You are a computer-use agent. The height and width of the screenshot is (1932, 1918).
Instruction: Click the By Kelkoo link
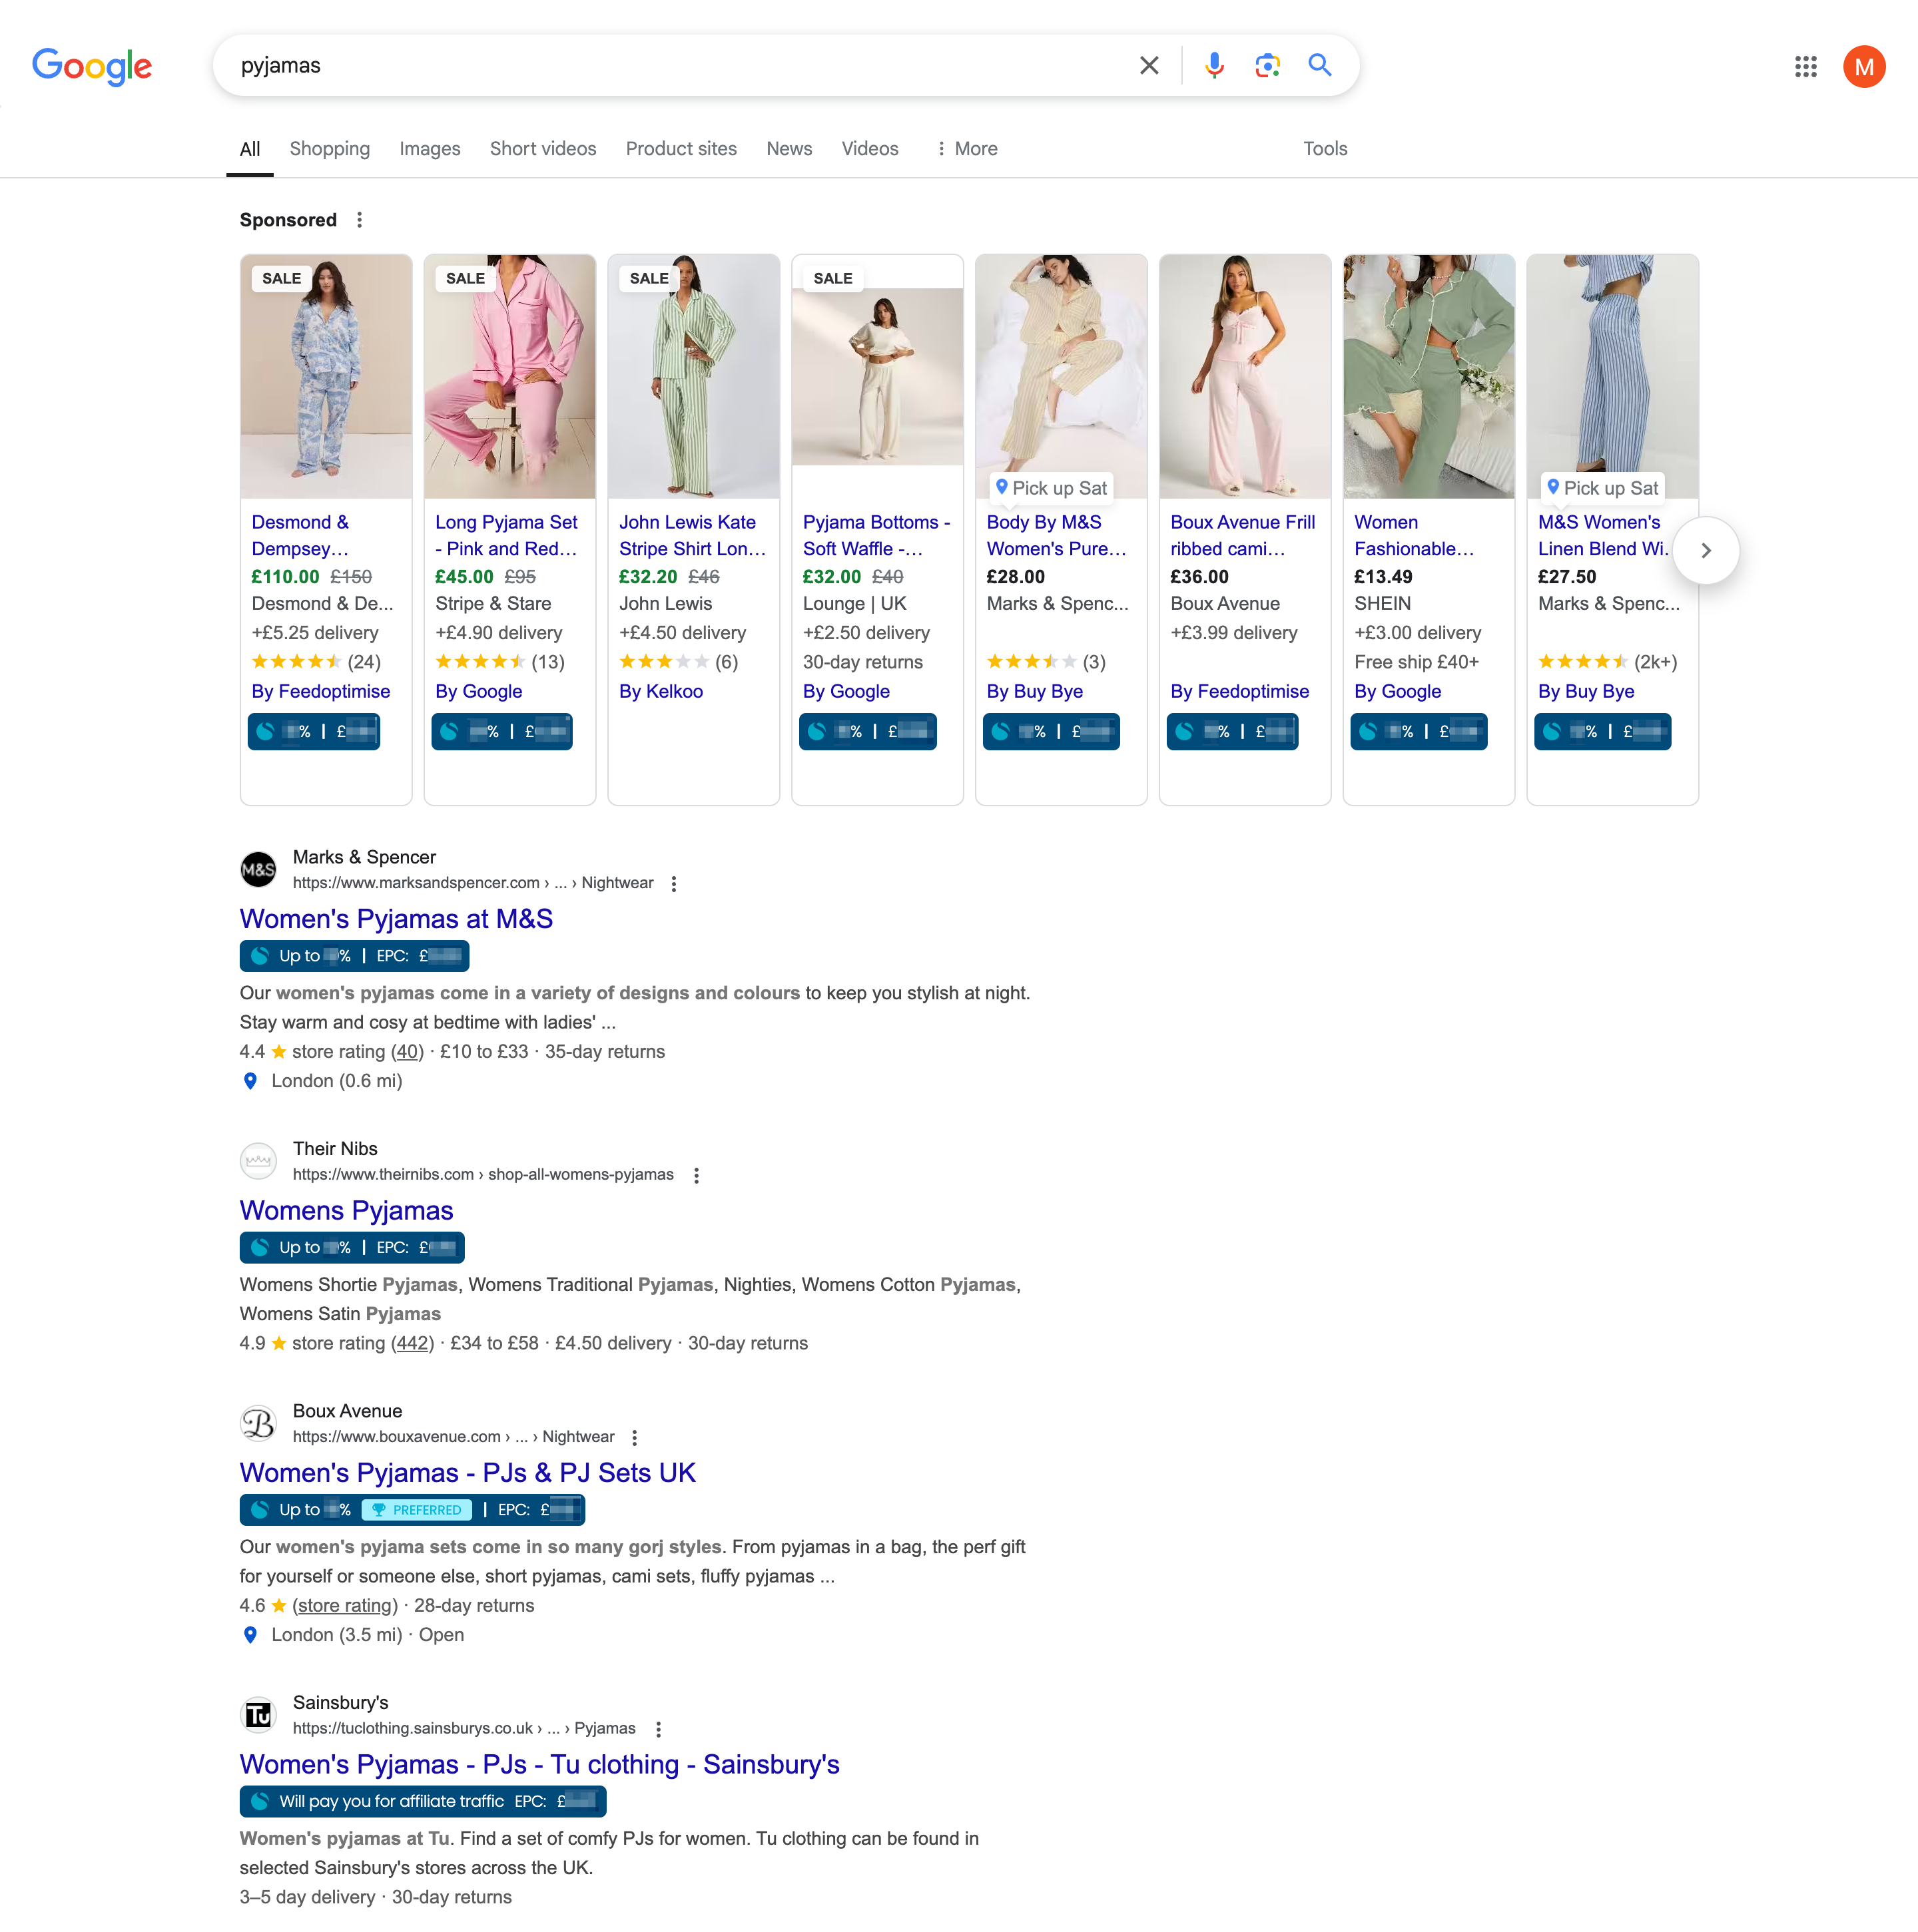pos(661,692)
